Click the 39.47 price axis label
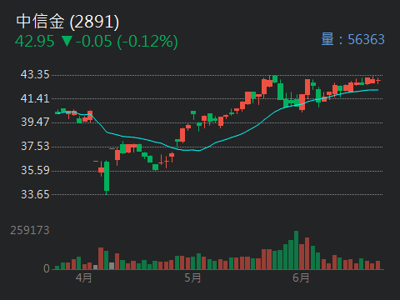The width and height of the screenshot is (400, 300). tap(35, 122)
